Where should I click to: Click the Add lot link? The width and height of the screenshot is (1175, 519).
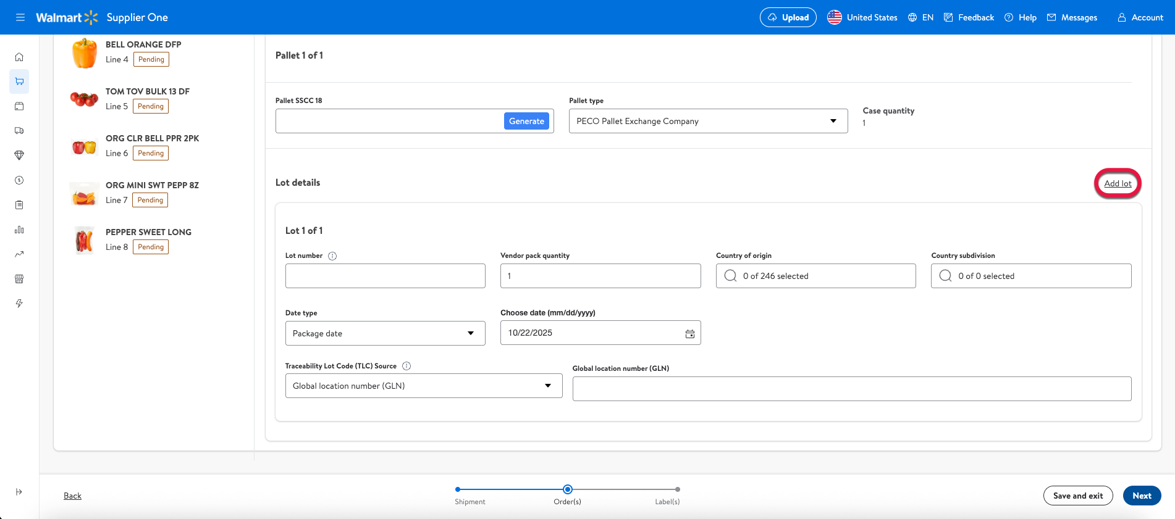pos(1118,183)
